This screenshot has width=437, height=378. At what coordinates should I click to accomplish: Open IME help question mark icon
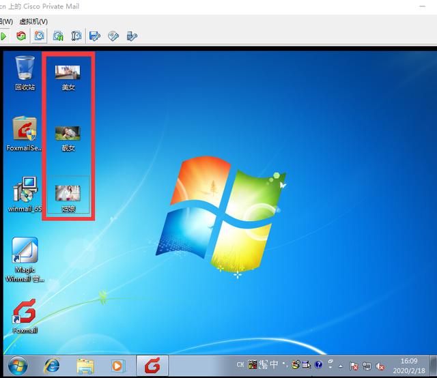(x=318, y=364)
